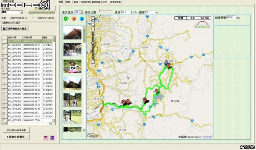Image resolution: width=256 pixels, height=150 pixels.
Task: Select the 地圖 tab
Action: (61, 2)
